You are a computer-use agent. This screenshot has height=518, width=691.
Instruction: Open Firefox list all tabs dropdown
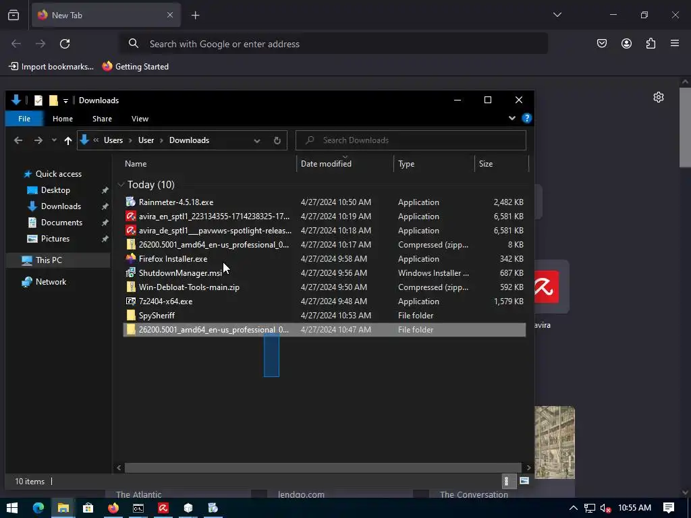point(557,15)
